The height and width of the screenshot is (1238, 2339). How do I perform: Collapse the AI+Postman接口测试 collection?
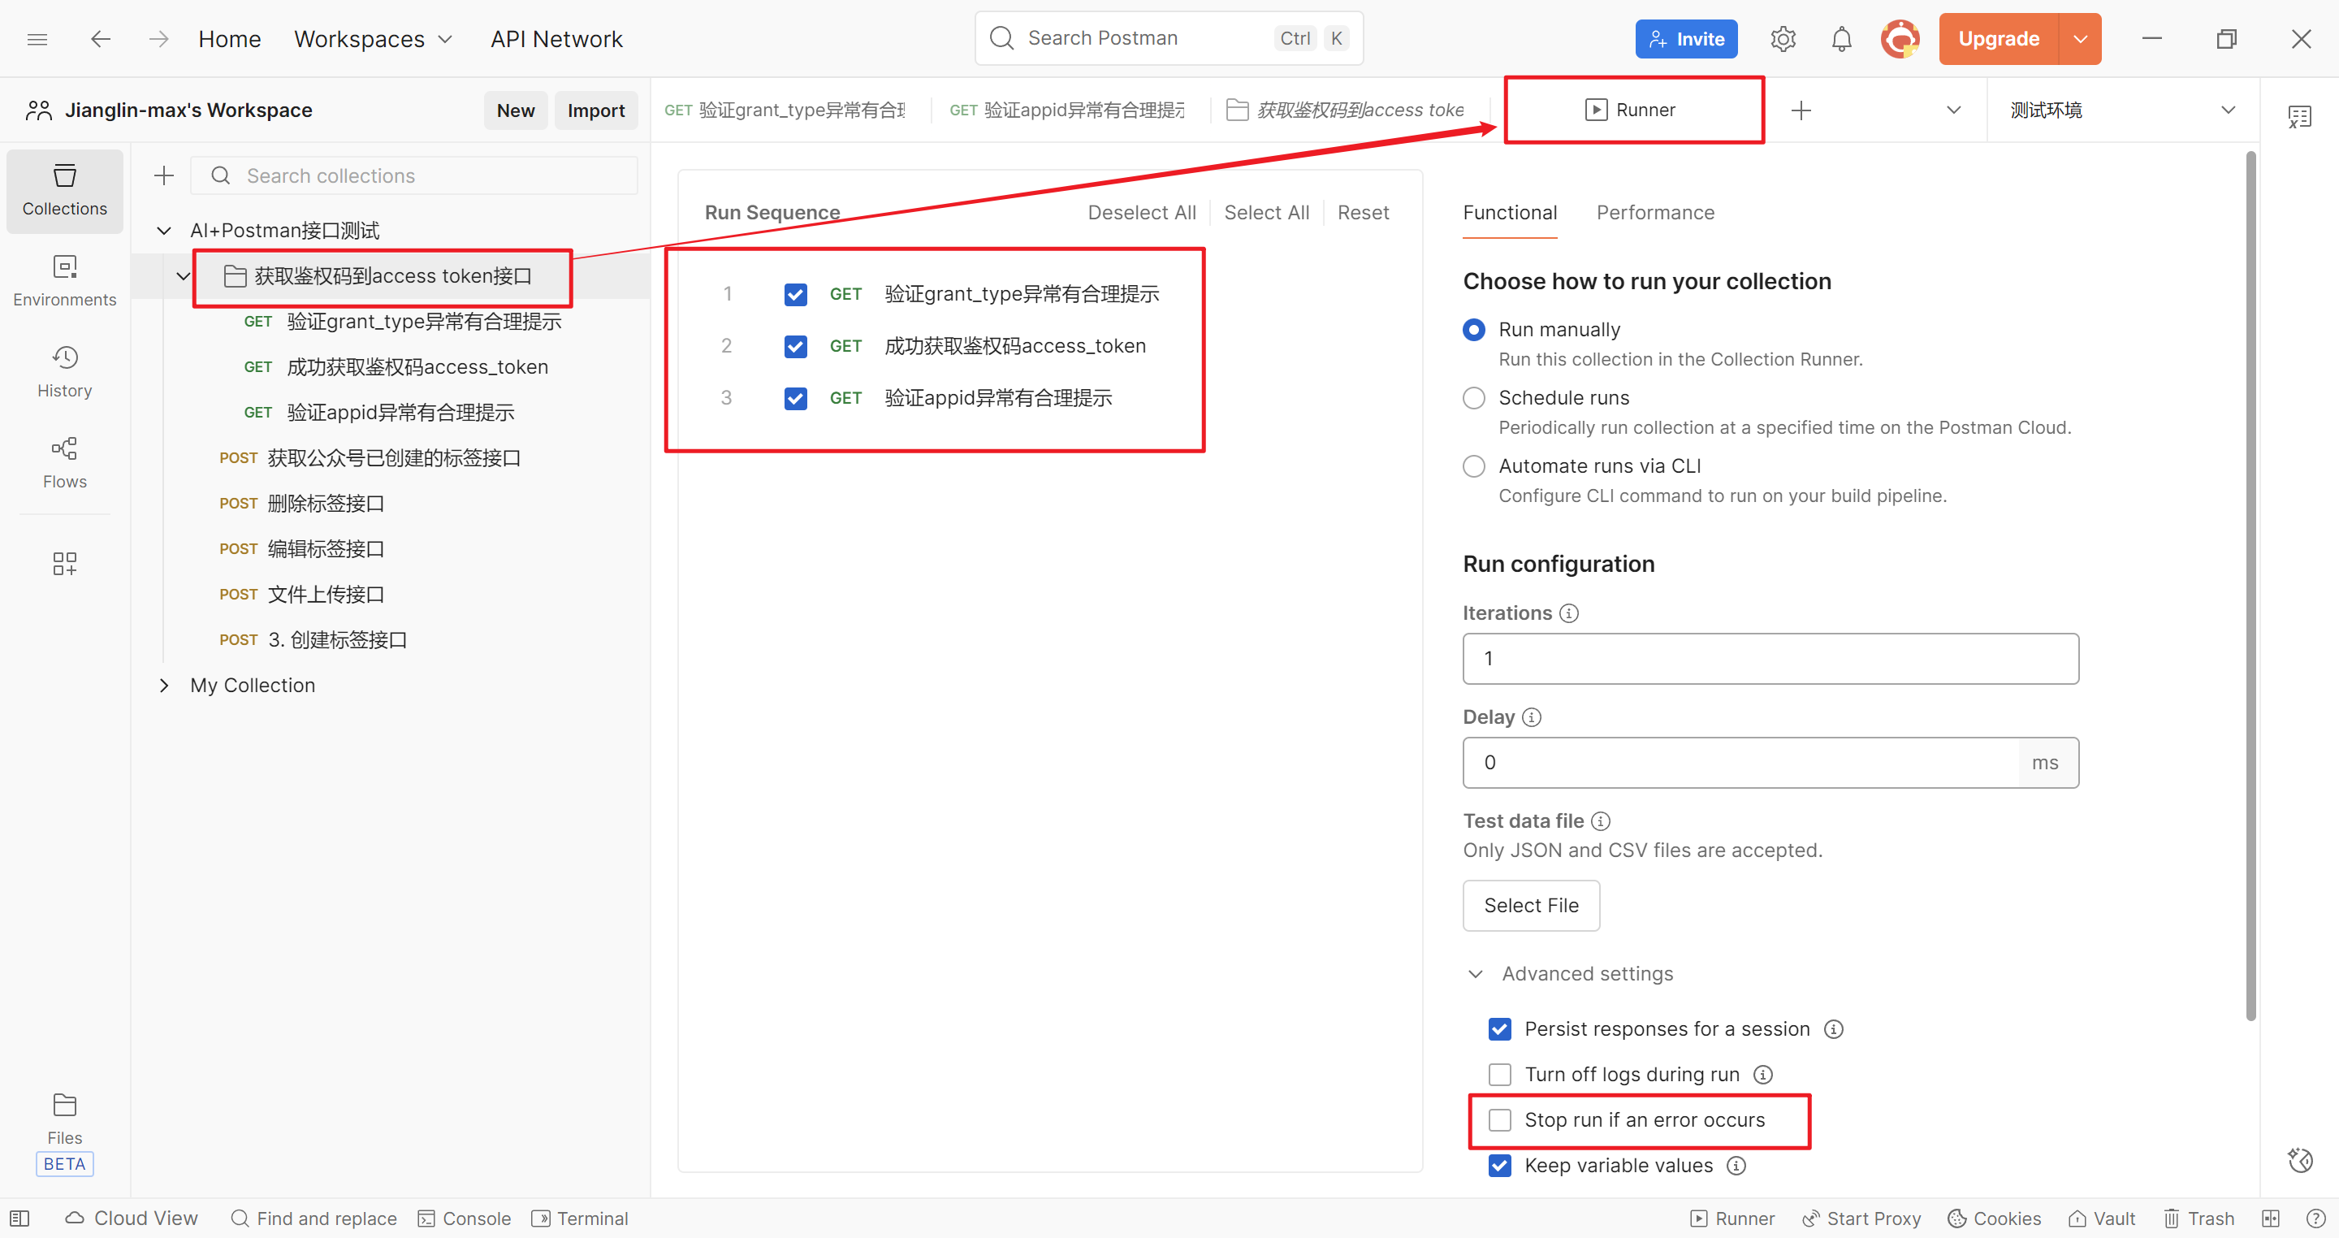[x=163, y=231]
